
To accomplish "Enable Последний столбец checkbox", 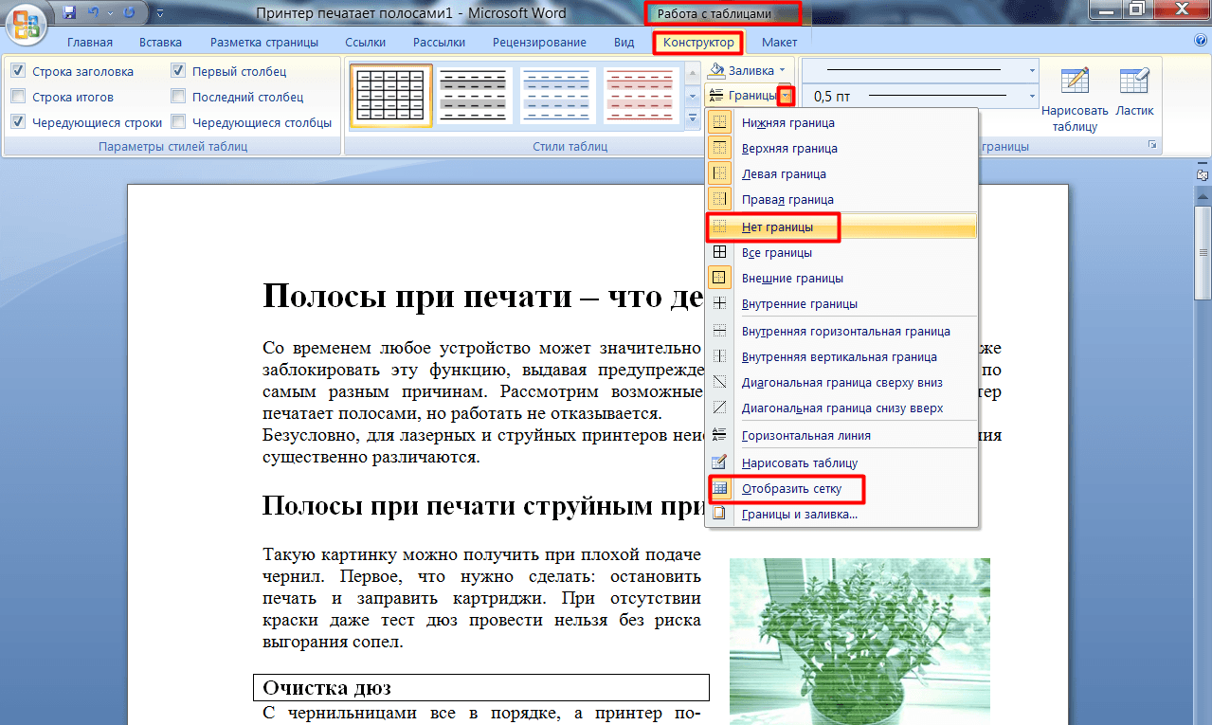I will 178,97.
